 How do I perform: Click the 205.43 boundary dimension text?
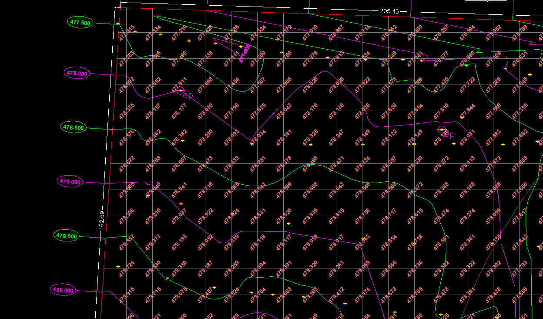389,11
